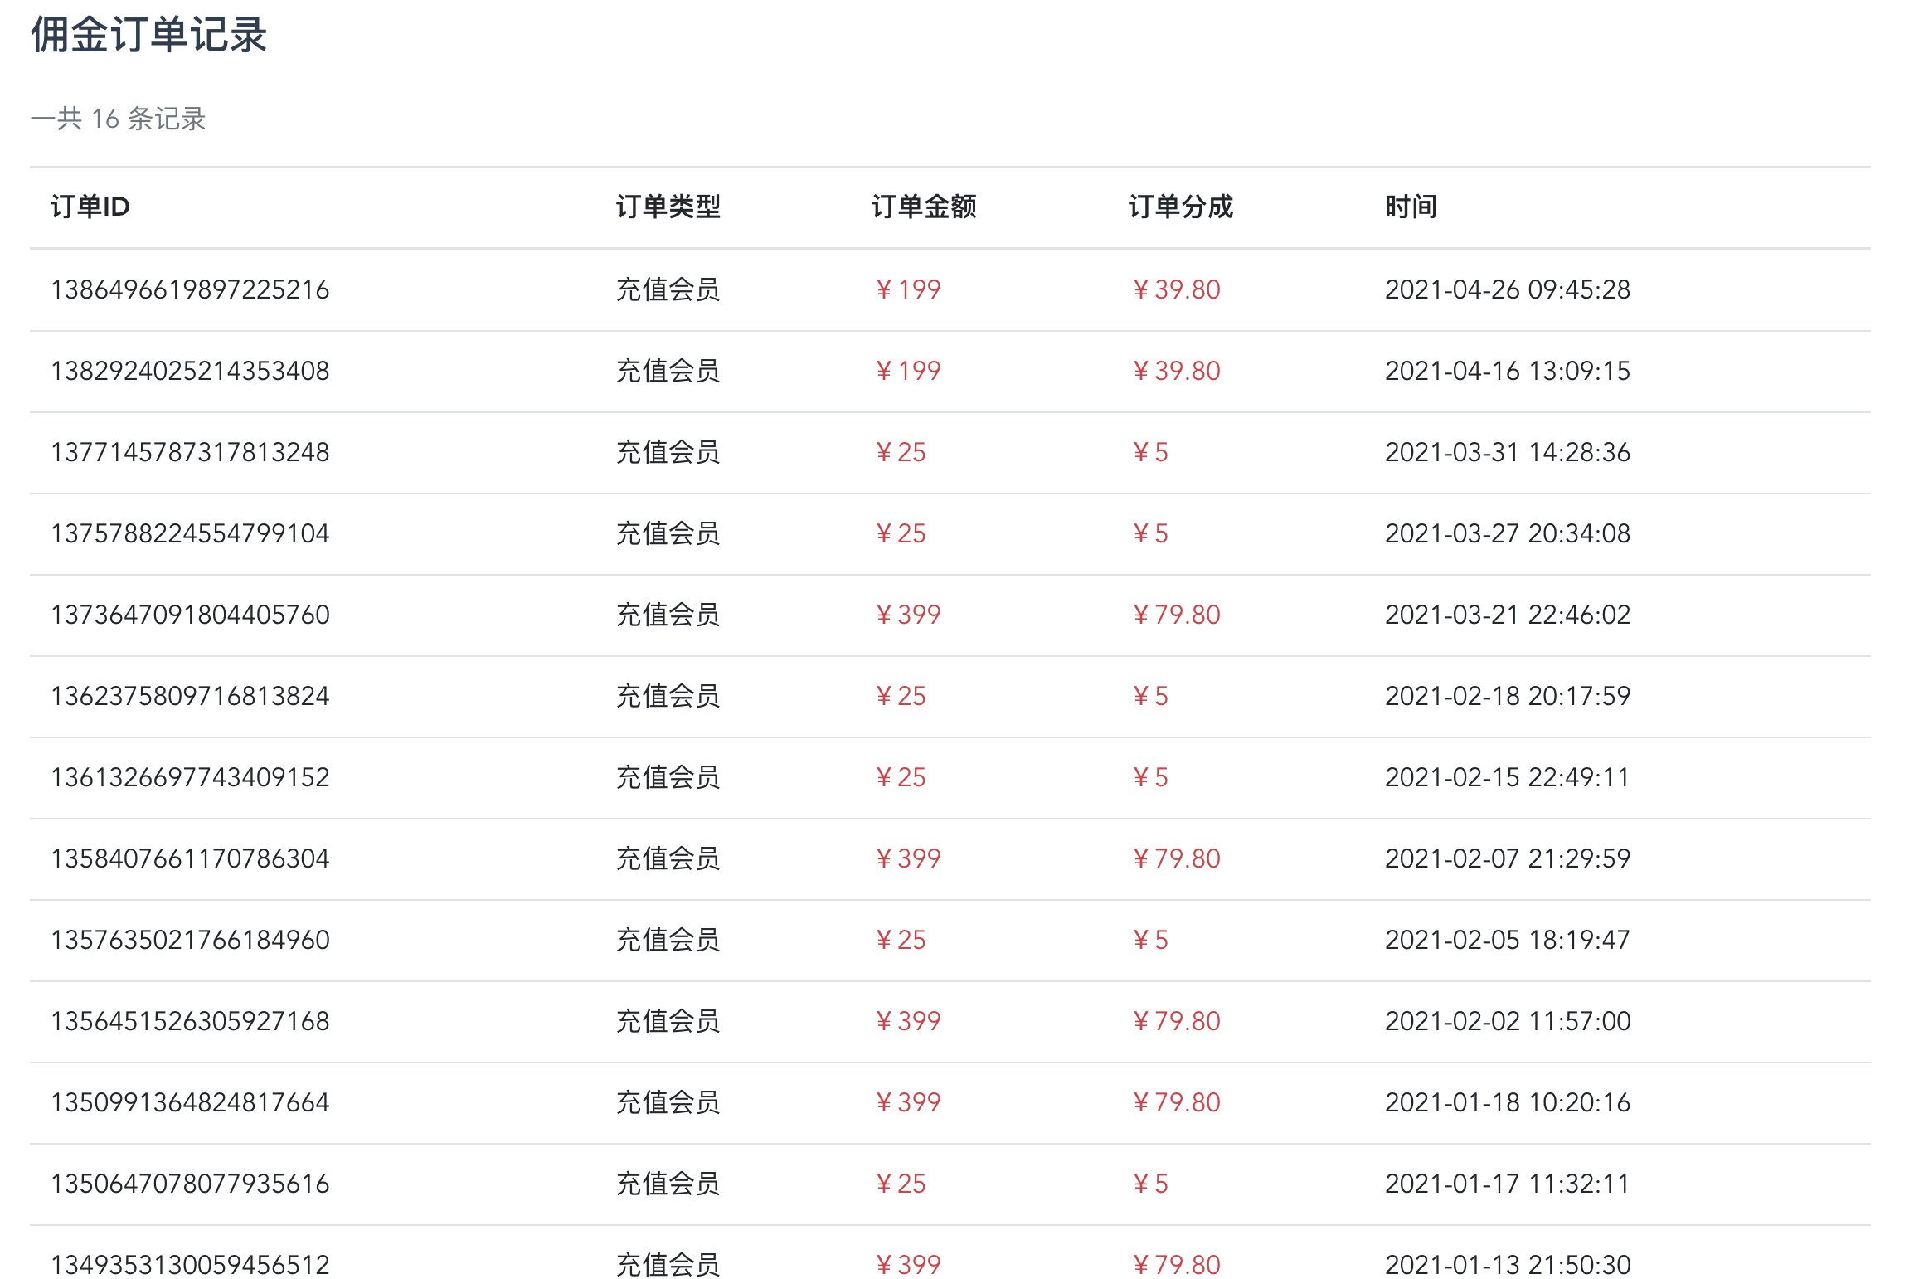Click order ID 1357635021766184960

(x=190, y=940)
